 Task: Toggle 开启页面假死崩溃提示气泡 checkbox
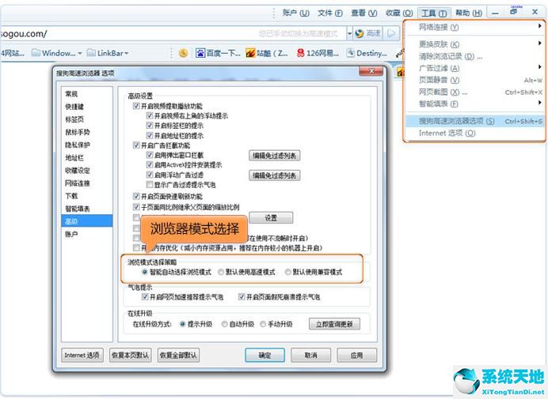point(242,297)
